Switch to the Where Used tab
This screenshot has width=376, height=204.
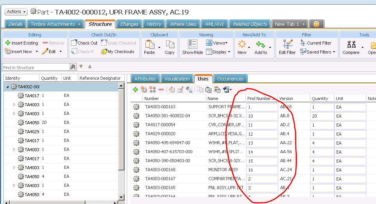click(183, 24)
